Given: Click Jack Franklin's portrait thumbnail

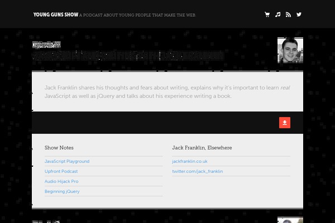Looking at the screenshot, I should click(290, 50).
